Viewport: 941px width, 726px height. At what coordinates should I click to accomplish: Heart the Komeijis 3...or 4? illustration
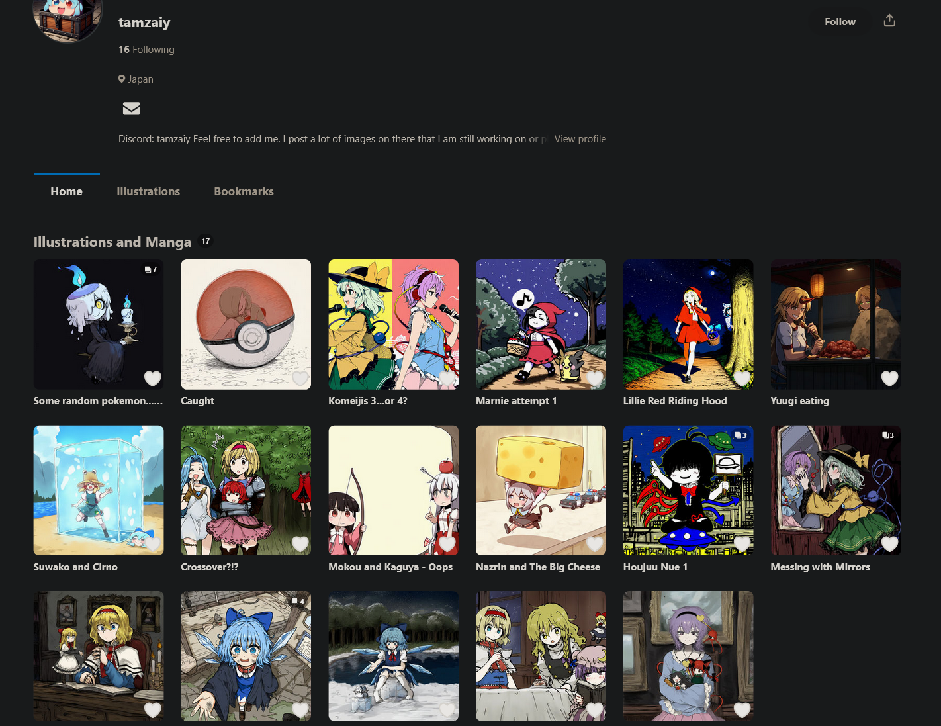(448, 378)
